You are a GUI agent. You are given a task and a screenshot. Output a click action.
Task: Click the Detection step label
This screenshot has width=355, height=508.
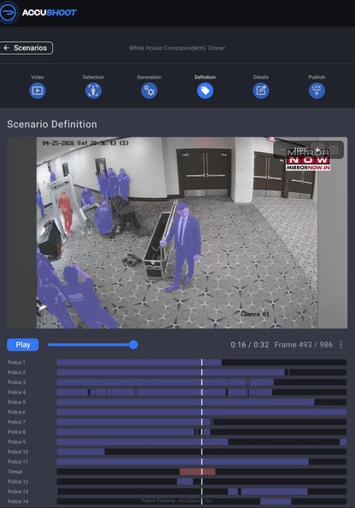tap(93, 77)
